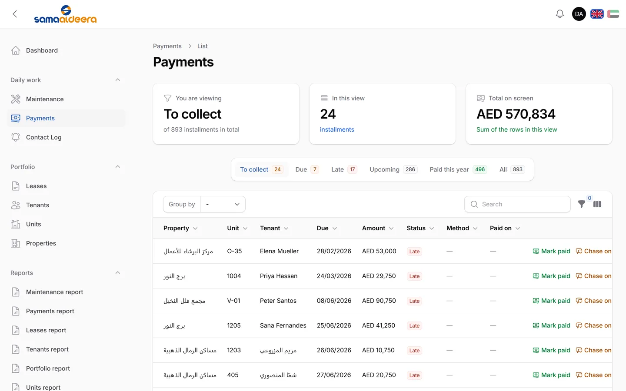Select the To collect tab
The height and width of the screenshot is (391, 626).
point(262,169)
